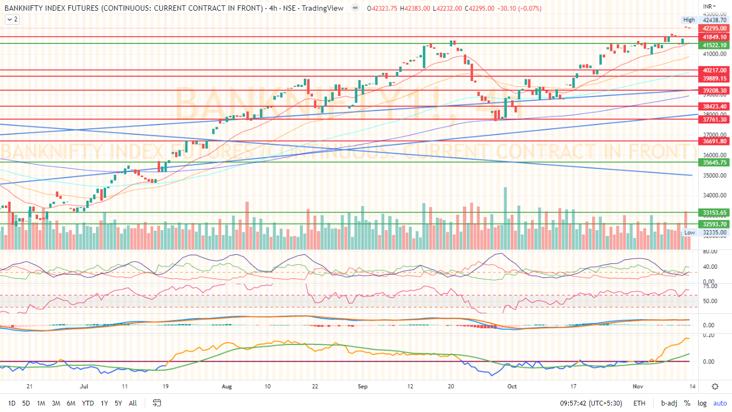Image resolution: width=732 pixels, height=412 pixels.
Task: Click the Sep label on time axis
Action: 363,386
